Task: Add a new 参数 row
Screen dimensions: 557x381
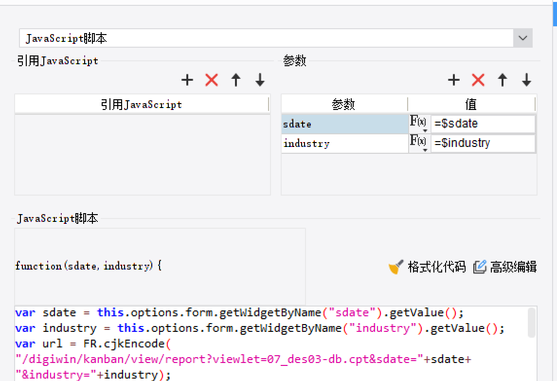Action: point(454,80)
